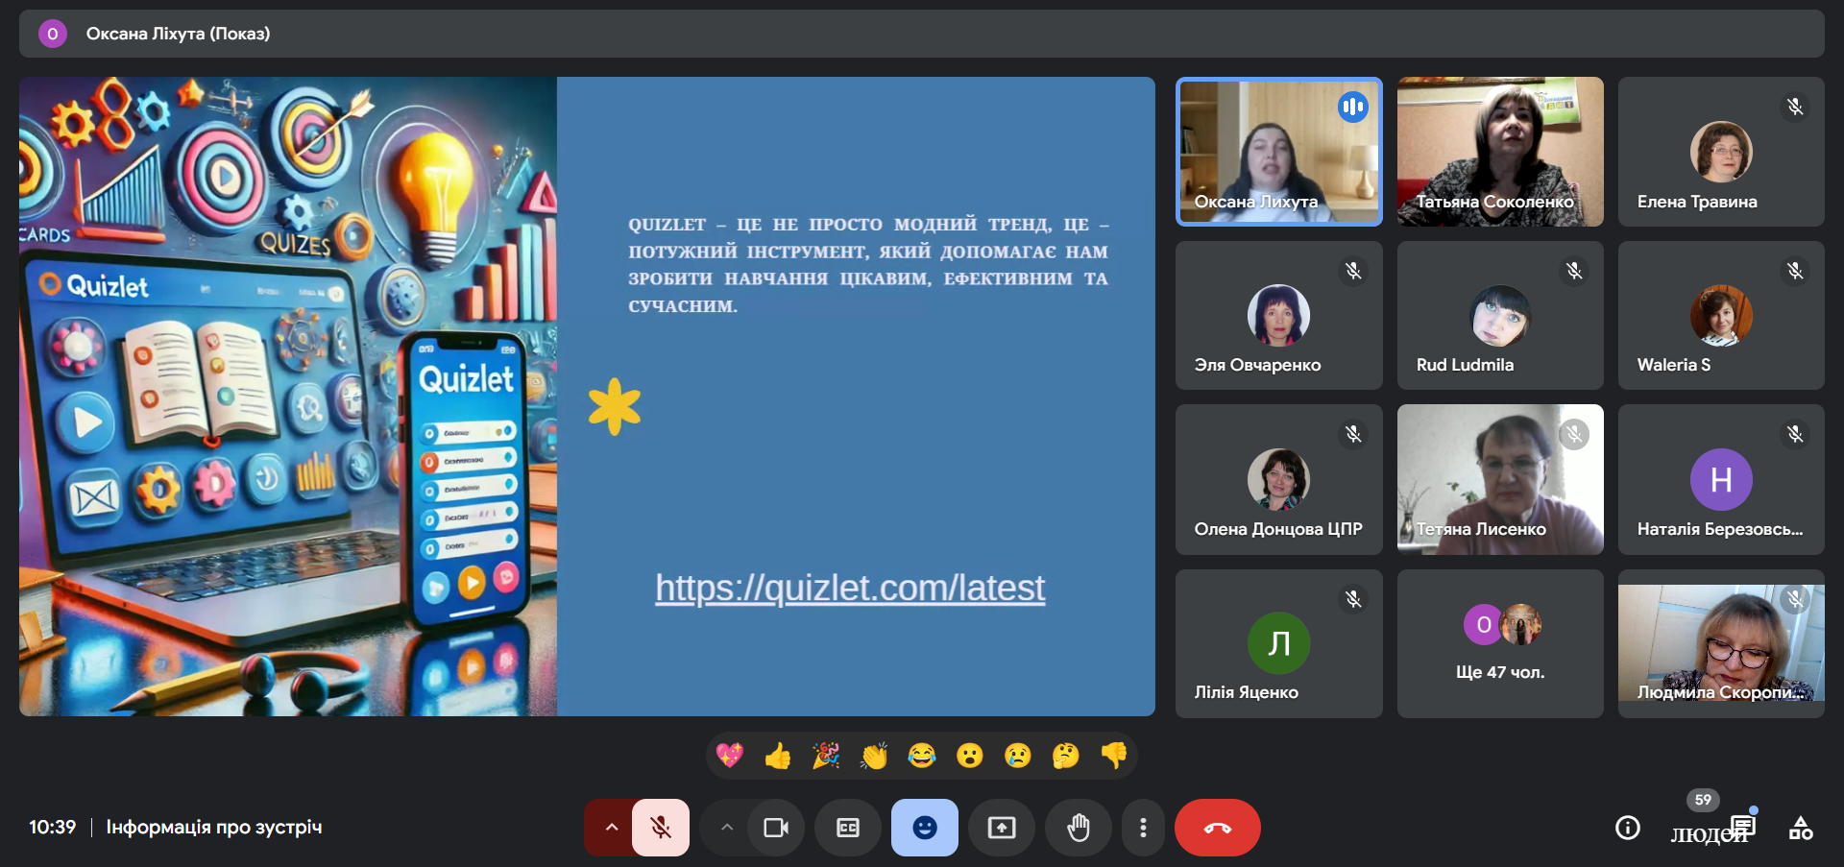Select Татьяна Соколенко video tile
The height and width of the screenshot is (867, 1844).
click(x=1500, y=152)
